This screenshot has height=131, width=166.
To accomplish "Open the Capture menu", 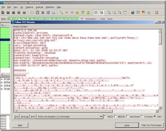I will click(29, 7).
